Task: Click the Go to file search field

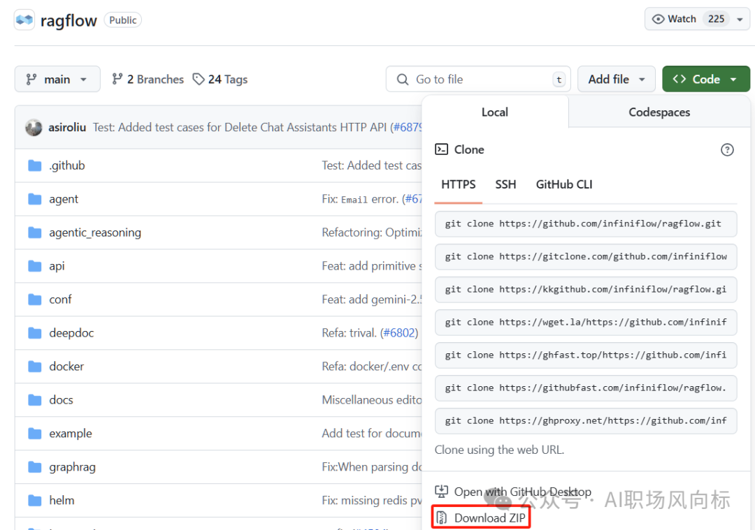Action: click(x=478, y=79)
